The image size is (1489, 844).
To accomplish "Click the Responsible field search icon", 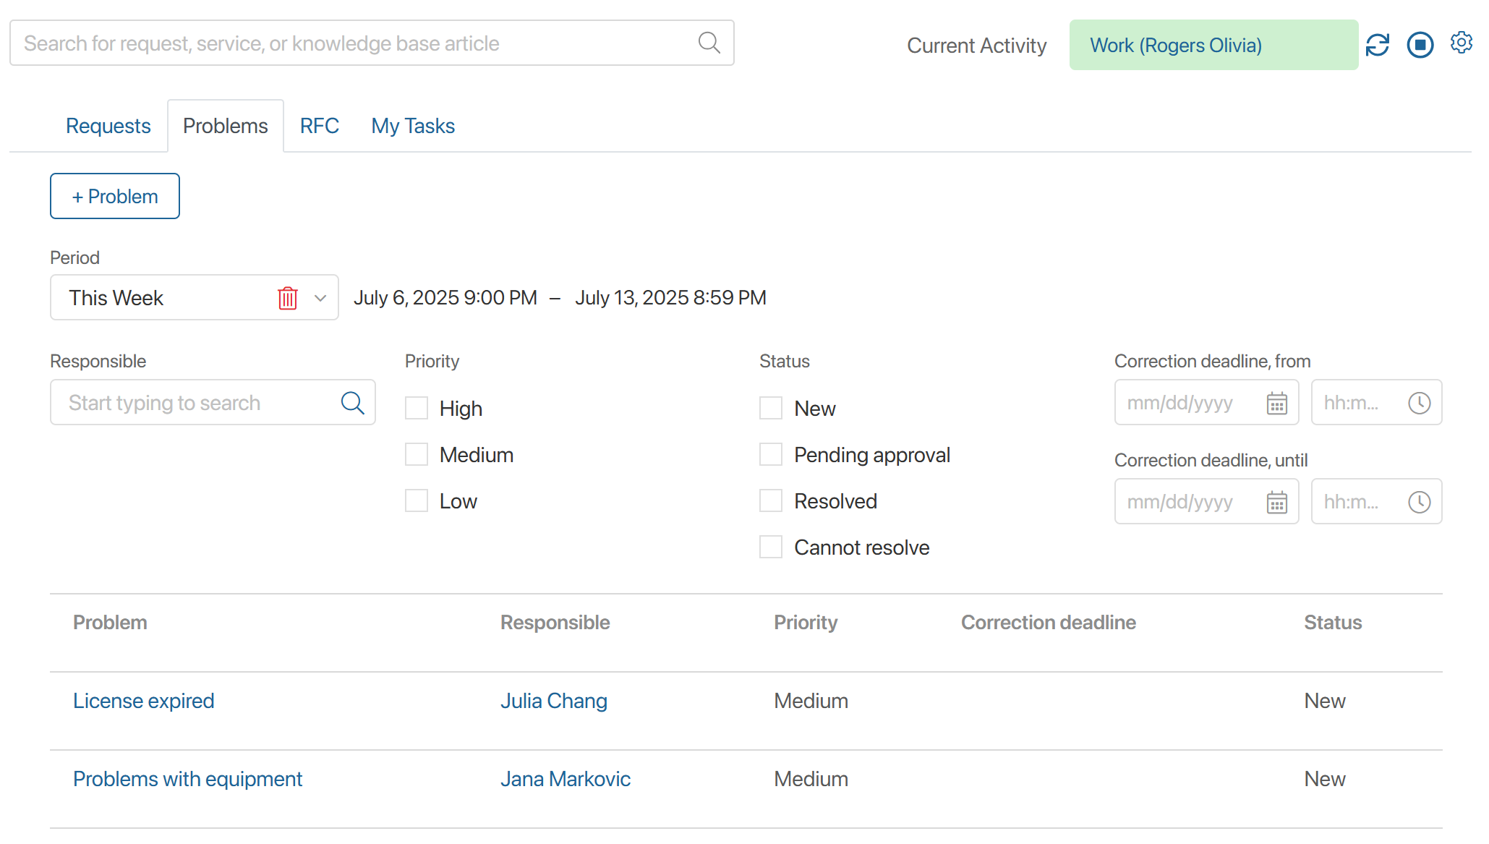I will coord(352,403).
